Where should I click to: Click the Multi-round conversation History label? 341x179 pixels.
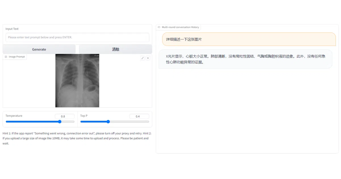click(x=180, y=27)
